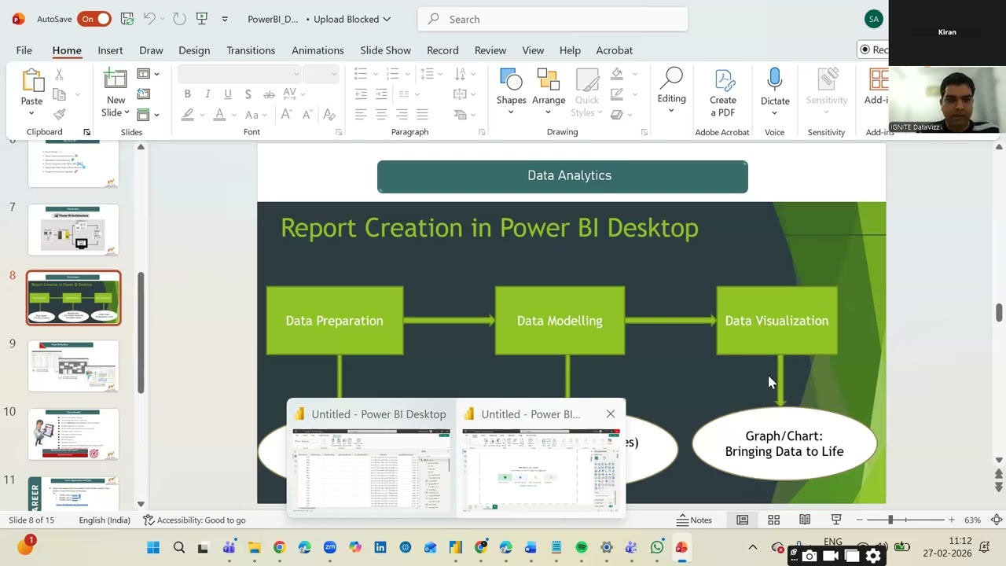Viewport: 1006px width, 566px height.
Task: Toggle Italic formatting
Action: coord(207,94)
